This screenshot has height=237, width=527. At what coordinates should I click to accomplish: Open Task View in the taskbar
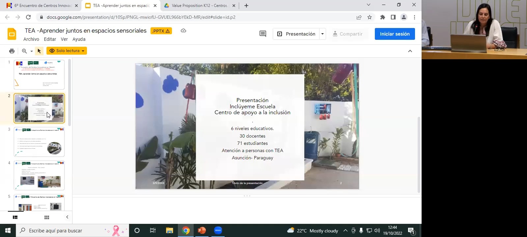[x=153, y=230]
